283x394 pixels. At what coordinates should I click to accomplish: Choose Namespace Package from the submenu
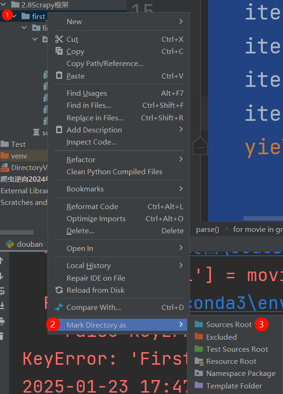coord(241,374)
